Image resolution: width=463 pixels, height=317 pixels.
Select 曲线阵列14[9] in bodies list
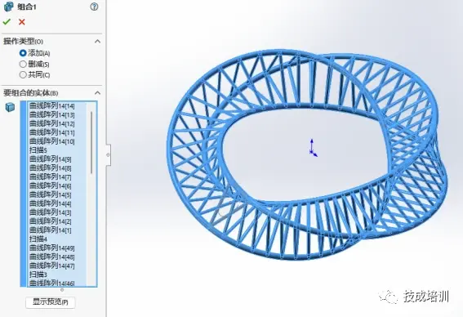[51, 159]
